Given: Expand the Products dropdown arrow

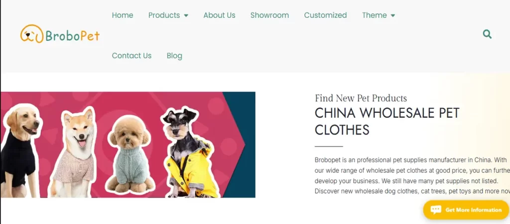Looking at the screenshot, I should [186, 15].
